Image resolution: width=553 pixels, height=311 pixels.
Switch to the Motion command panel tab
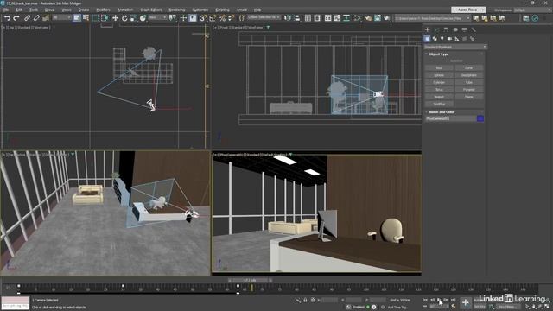(455, 29)
